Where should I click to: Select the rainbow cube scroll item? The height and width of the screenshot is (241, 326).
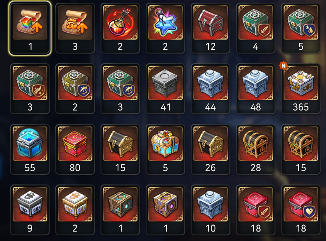tap(30, 28)
